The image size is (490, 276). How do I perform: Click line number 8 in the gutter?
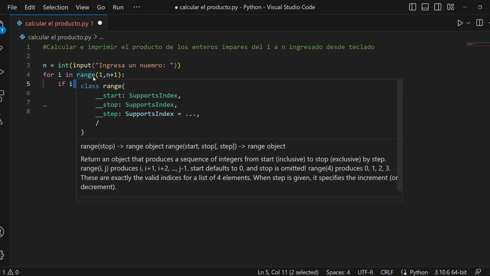(x=28, y=111)
